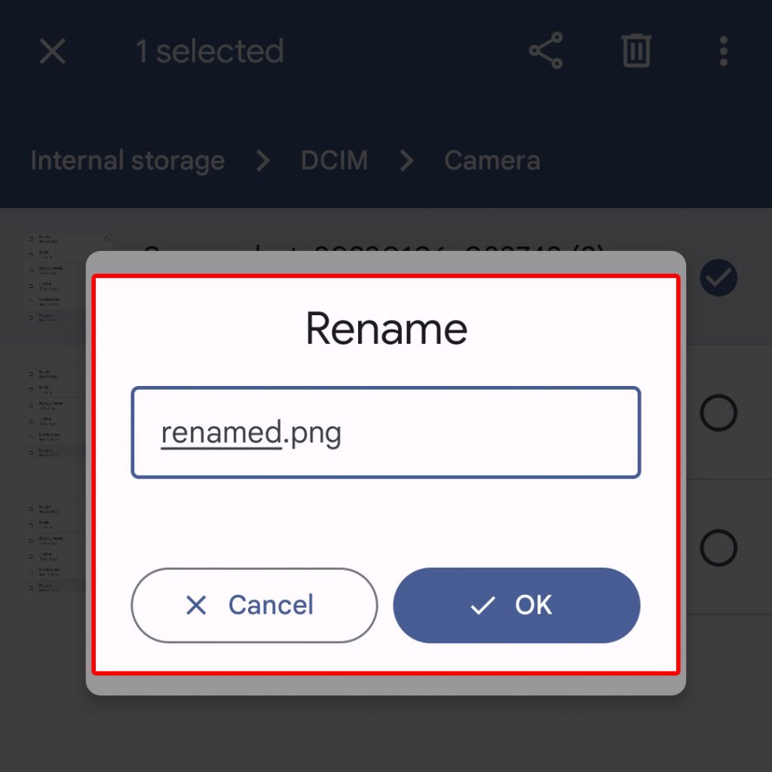The image size is (772, 772).
Task: Select the second file's circle
Action: coord(718,413)
